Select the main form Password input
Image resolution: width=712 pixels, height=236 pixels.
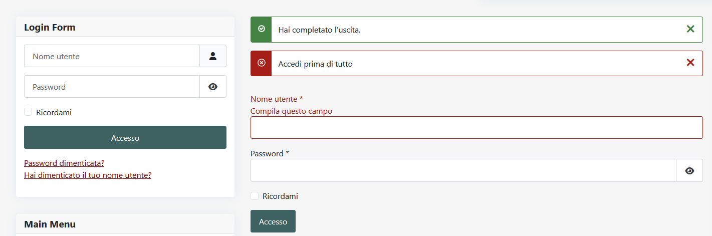tap(463, 170)
